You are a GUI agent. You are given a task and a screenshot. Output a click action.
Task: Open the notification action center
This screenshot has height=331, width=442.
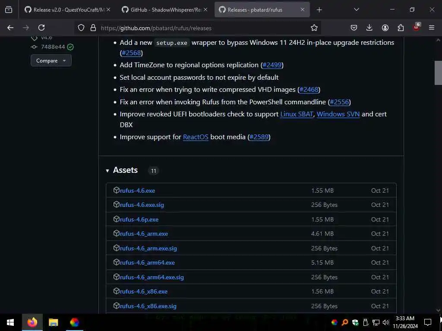coord(428,322)
